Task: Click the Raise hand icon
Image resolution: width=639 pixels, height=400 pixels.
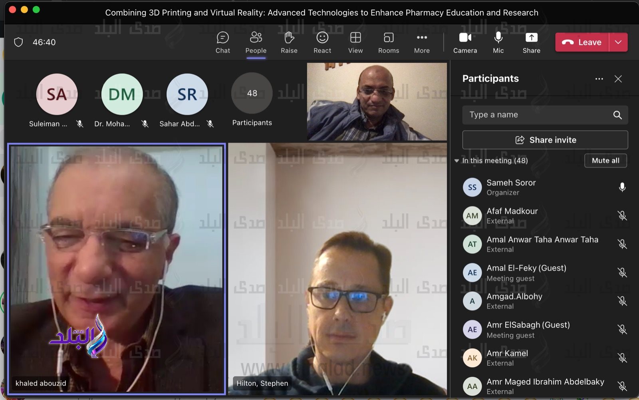Action: coord(289,42)
